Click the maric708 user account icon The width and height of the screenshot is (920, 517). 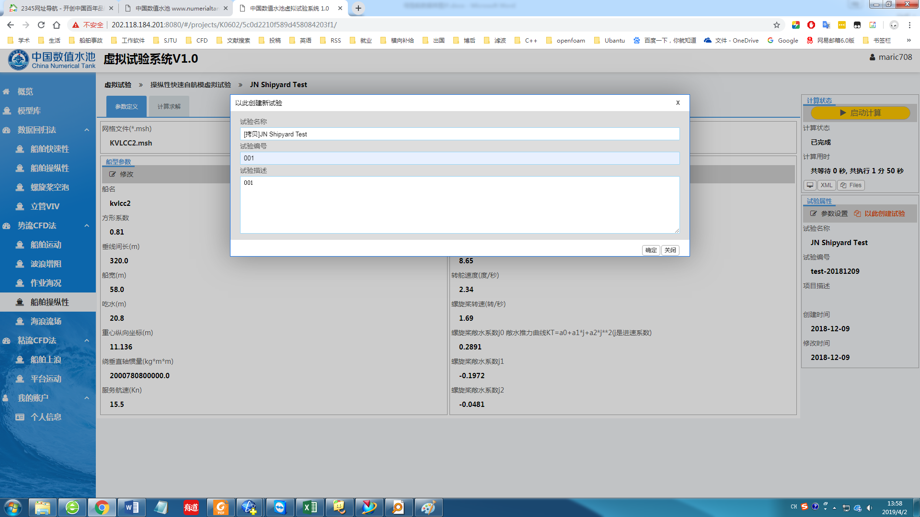872,57
